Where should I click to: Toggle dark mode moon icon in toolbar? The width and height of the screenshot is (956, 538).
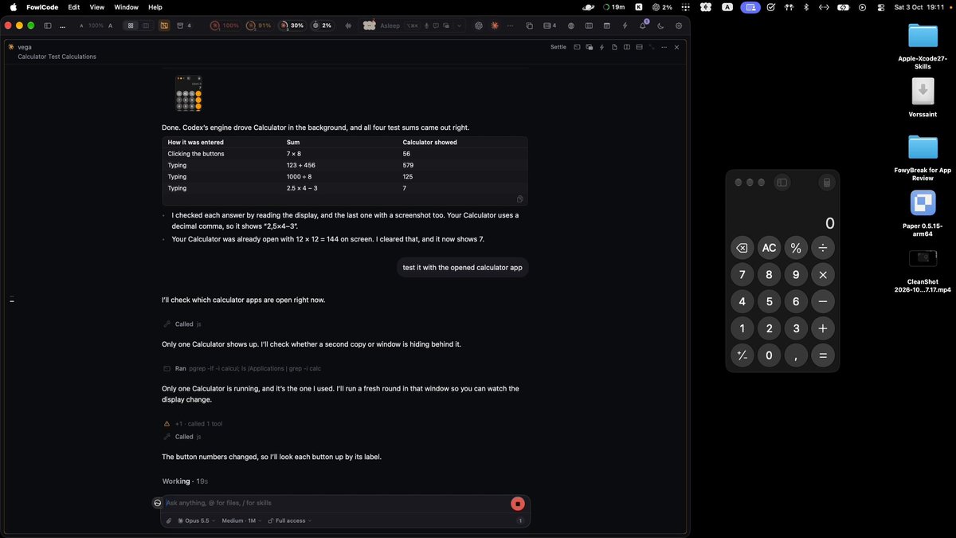pos(660,26)
